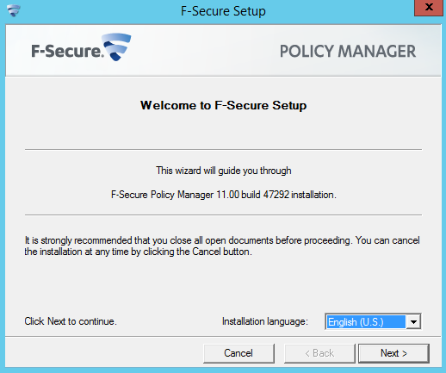Click the Welcome to F-Secure Setup heading
The height and width of the screenshot is (373, 446).
pos(223,105)
